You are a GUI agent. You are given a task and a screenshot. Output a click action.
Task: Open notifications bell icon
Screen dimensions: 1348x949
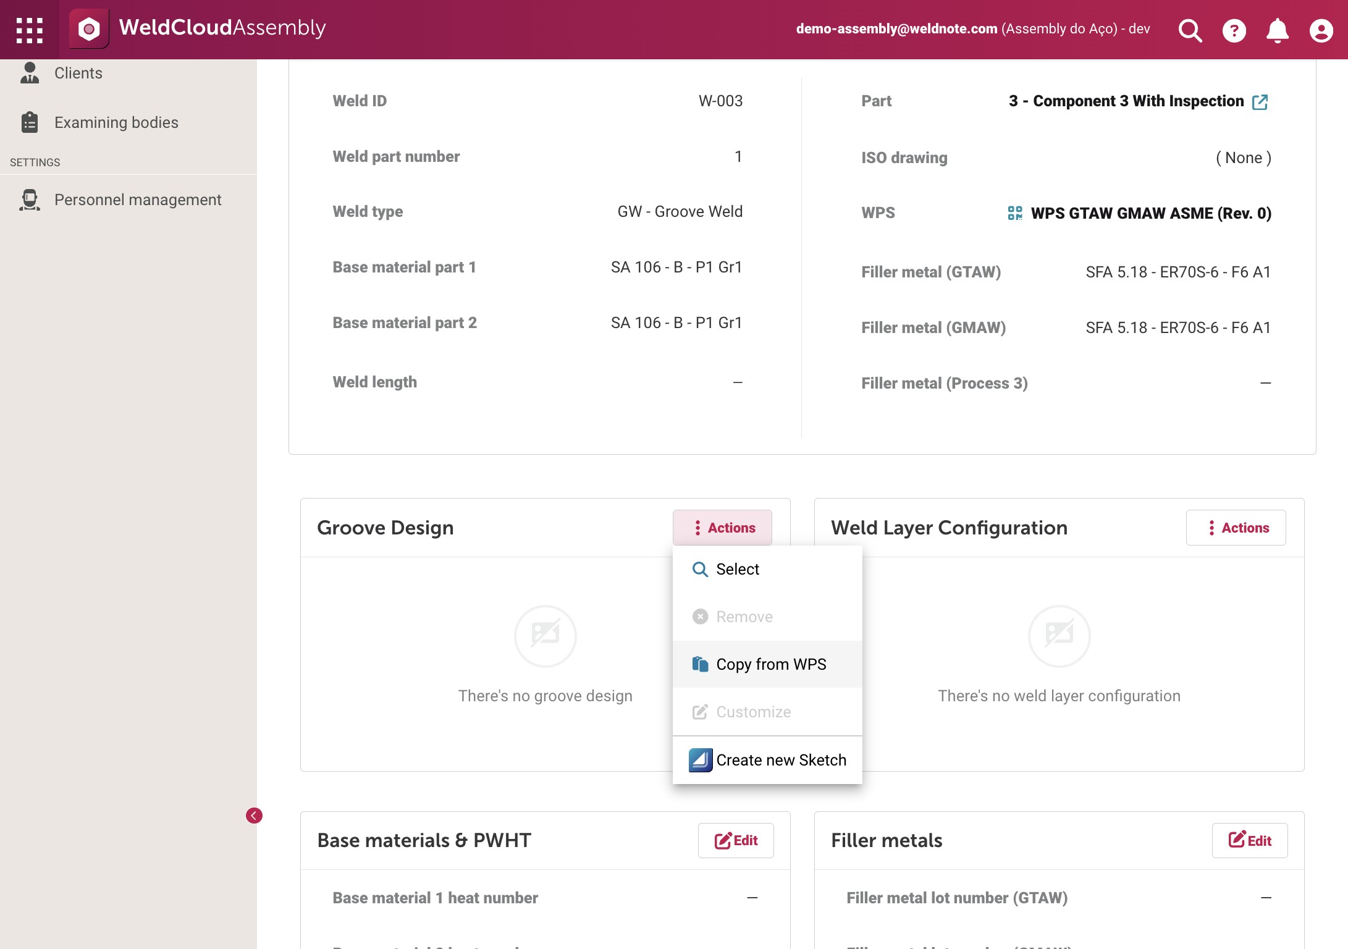click(x=1277, y=30)
